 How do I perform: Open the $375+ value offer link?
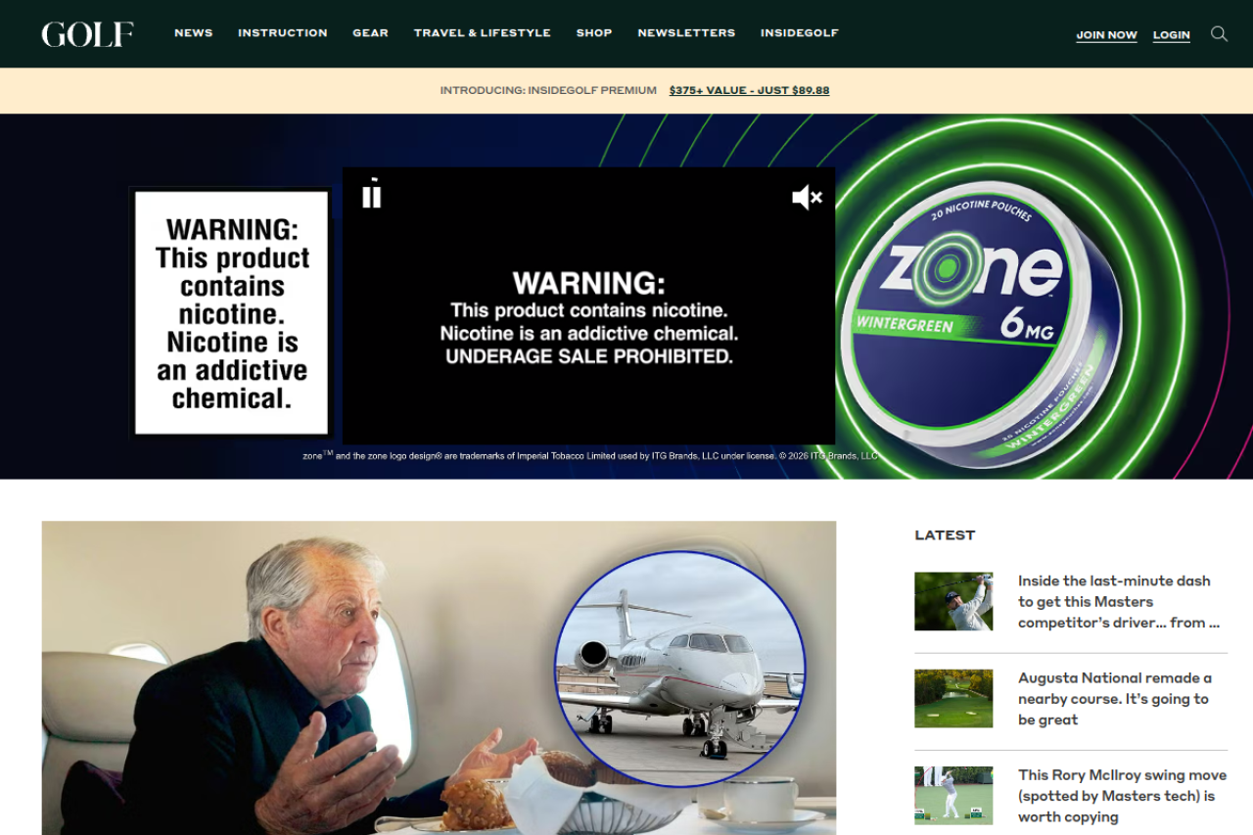click(x=750, y=90)
